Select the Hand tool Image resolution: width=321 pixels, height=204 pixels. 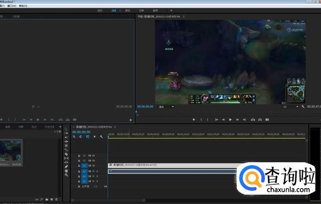[x=66, y=171]
